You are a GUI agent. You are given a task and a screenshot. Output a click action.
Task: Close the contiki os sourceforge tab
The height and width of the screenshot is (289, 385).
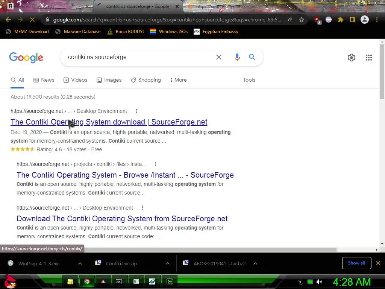[177, 6]
